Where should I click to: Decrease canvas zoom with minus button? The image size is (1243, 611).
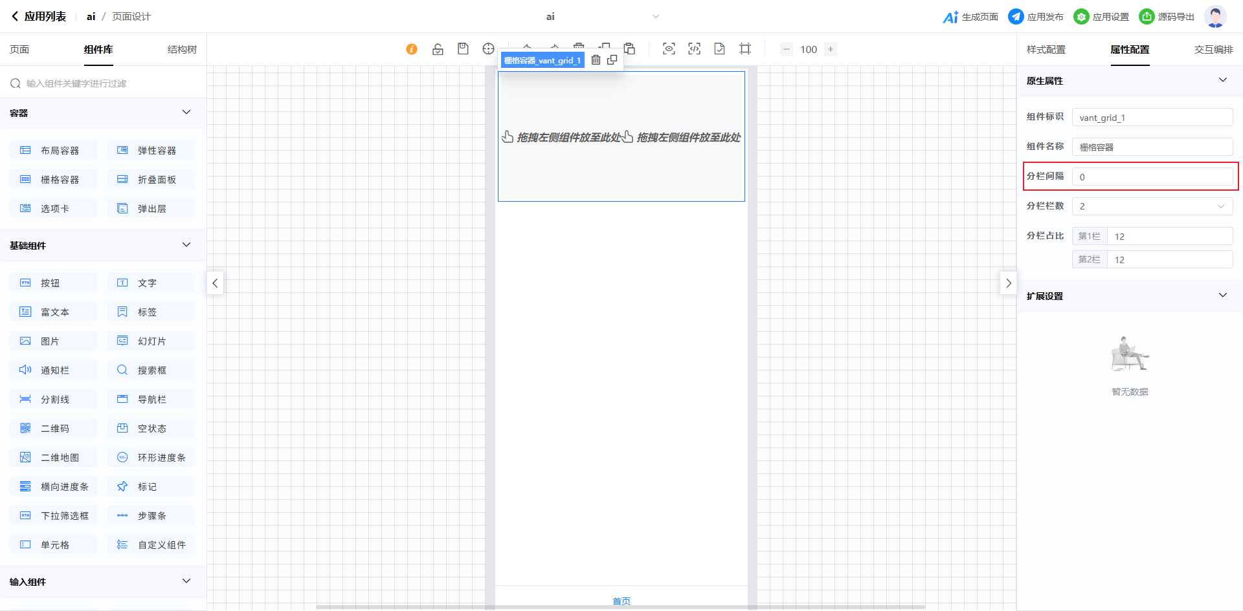787,49
